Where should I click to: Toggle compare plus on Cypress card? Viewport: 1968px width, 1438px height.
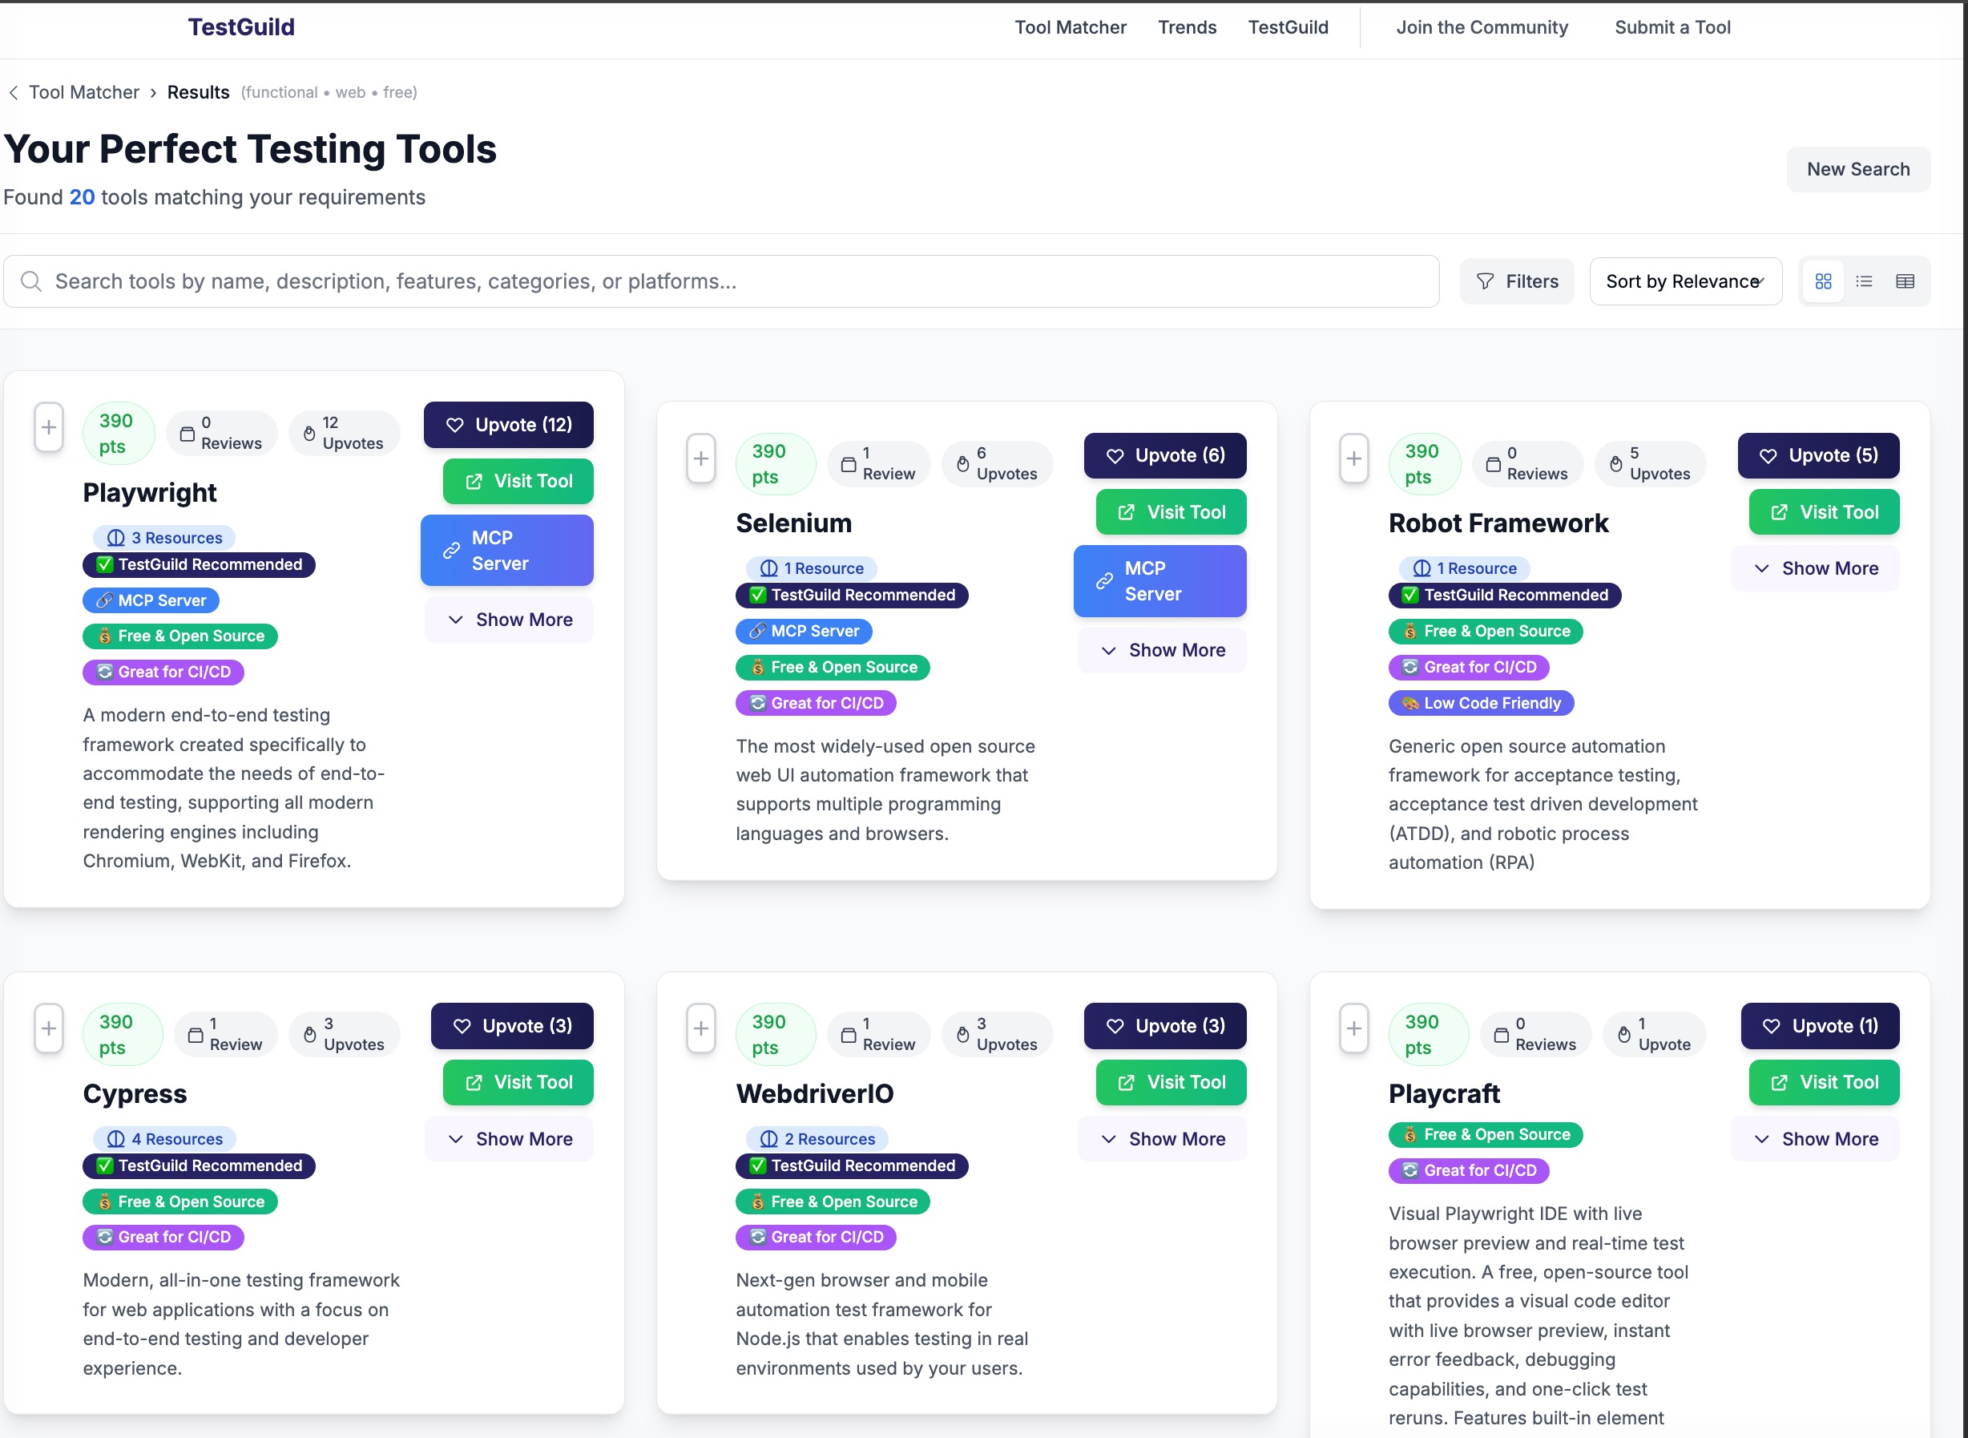point(49,1029)
